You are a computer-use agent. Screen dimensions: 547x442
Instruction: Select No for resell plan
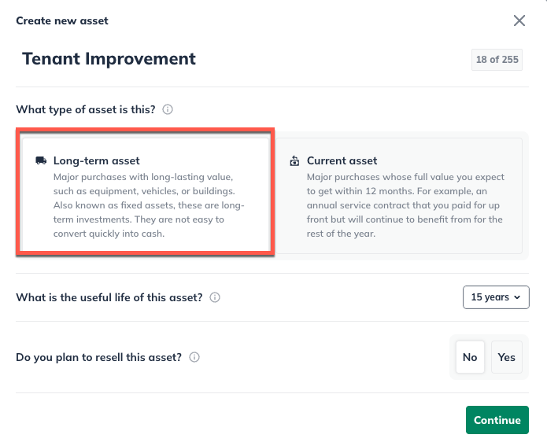[x=470, y=357]
